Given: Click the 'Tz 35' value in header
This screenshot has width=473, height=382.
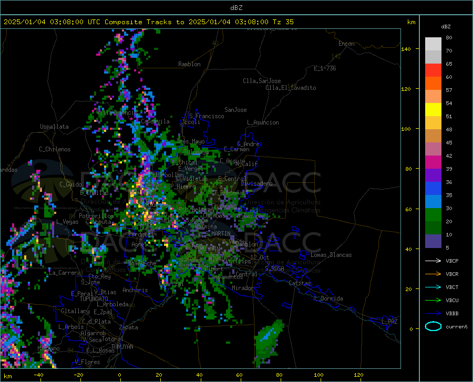Looking at the screenshot, I should coord(283,22).
